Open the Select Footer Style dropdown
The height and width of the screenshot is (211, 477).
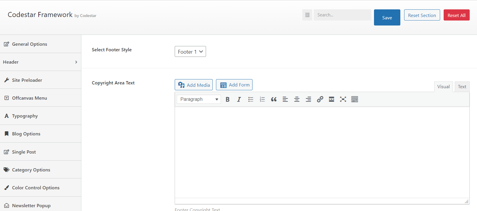[x=190, y=52]
